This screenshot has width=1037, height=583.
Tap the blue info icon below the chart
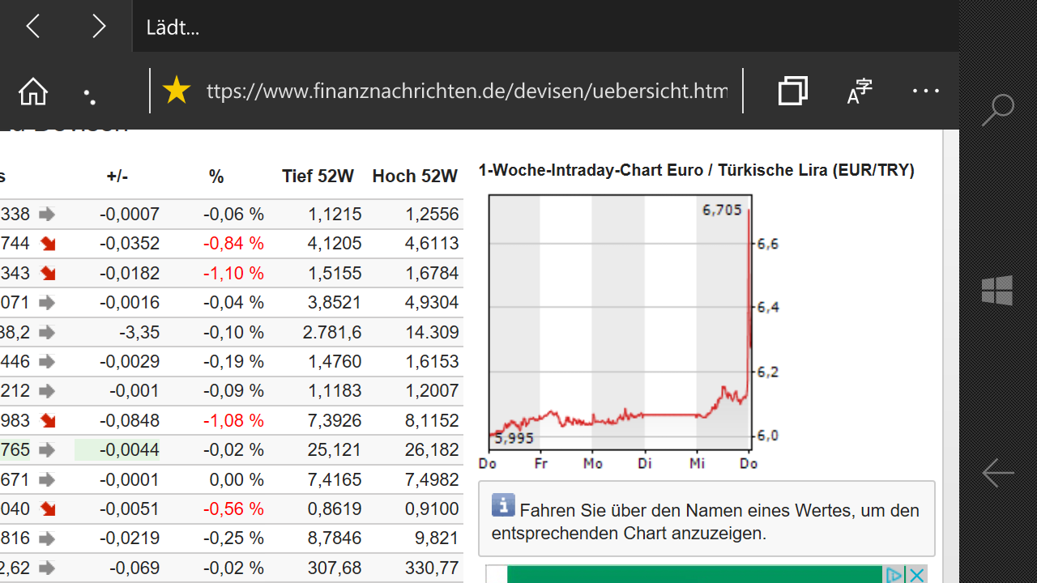pos(503,504)
